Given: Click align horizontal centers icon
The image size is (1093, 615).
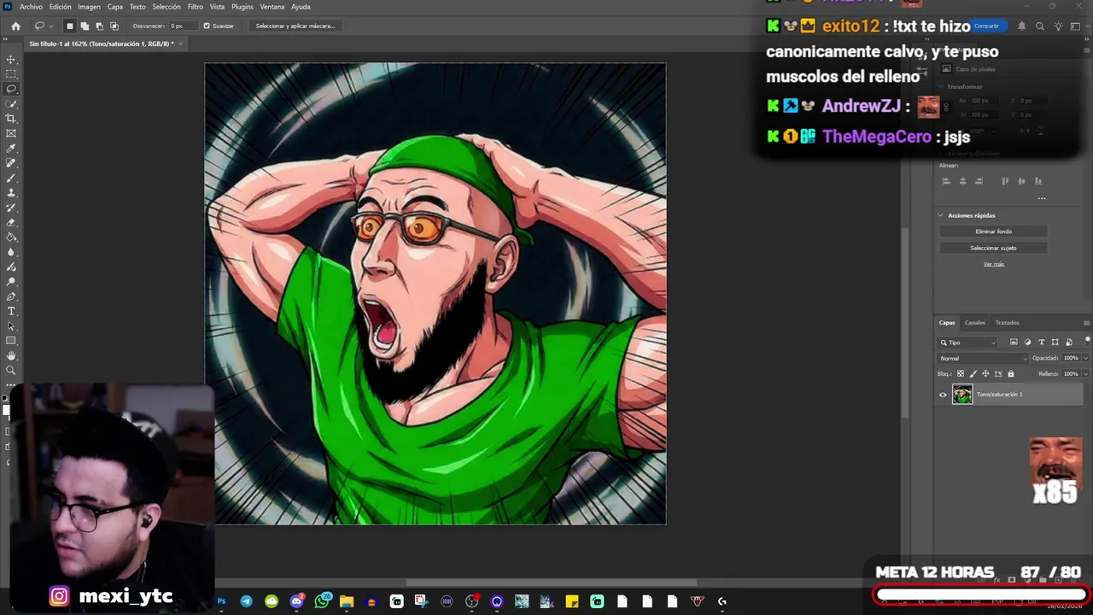Looking at the screenshot, I should tap(962, 181).
